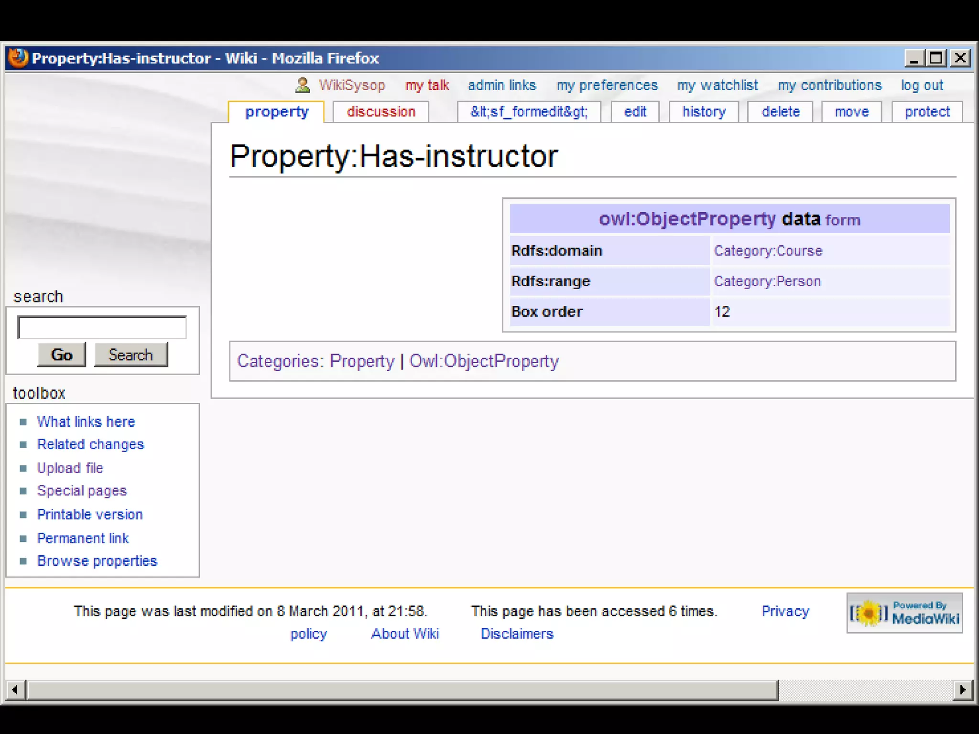Maximize the Firefox window
979x734 pixels.
tap(936, 58)
